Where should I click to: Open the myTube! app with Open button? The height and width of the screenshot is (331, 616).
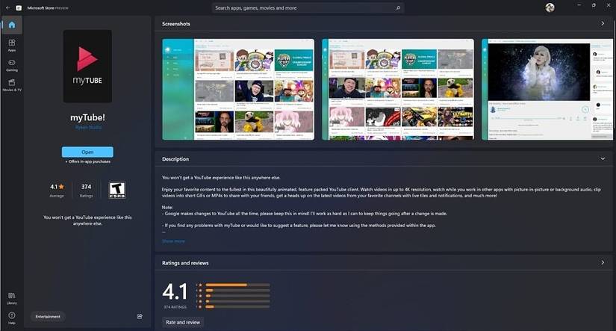[87, 152]
